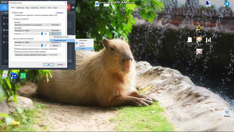
Task: Select the screen capture mode icon in Bandicam
Action: [4, 7]
